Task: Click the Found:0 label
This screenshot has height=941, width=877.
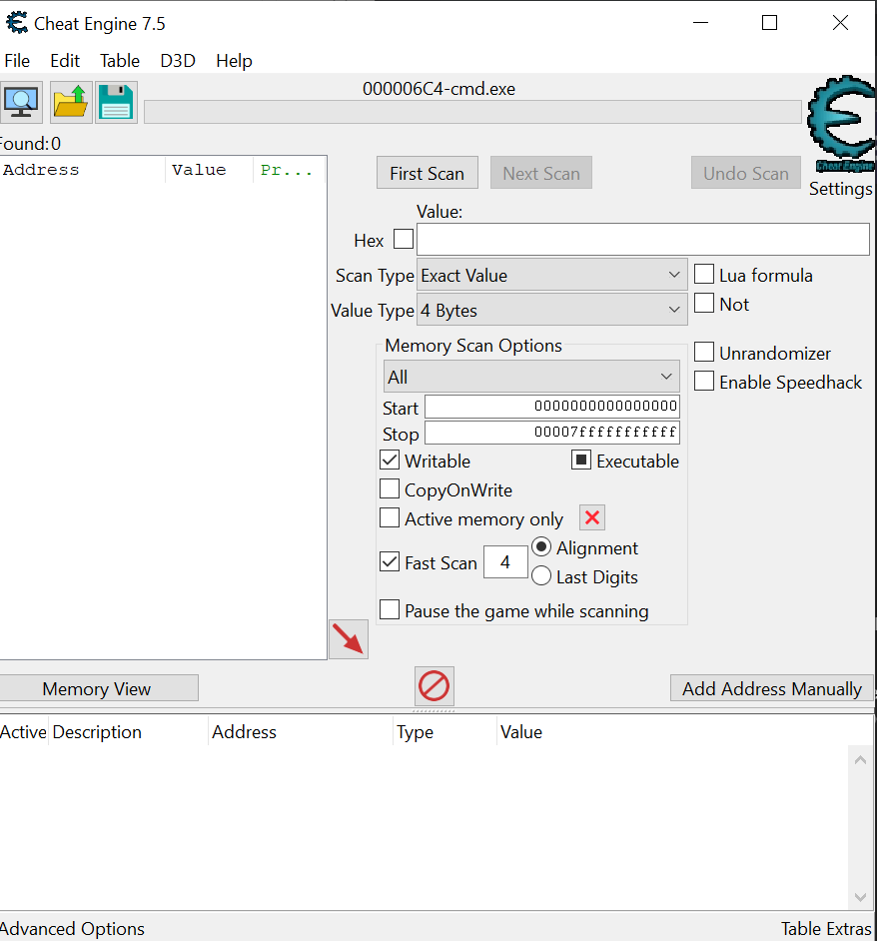Action: [x=30, y=144]
